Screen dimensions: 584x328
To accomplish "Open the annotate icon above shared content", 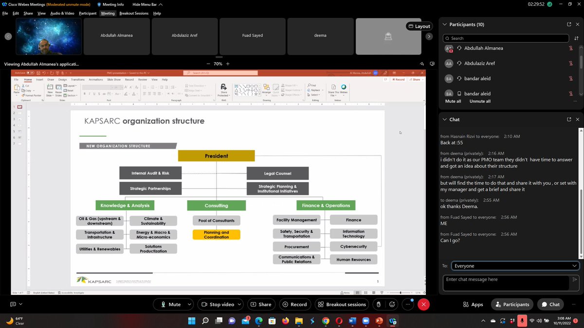I will (422, 64).
